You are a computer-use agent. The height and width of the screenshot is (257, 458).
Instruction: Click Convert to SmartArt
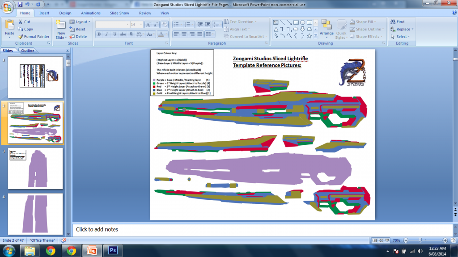(x=246, y=37)
